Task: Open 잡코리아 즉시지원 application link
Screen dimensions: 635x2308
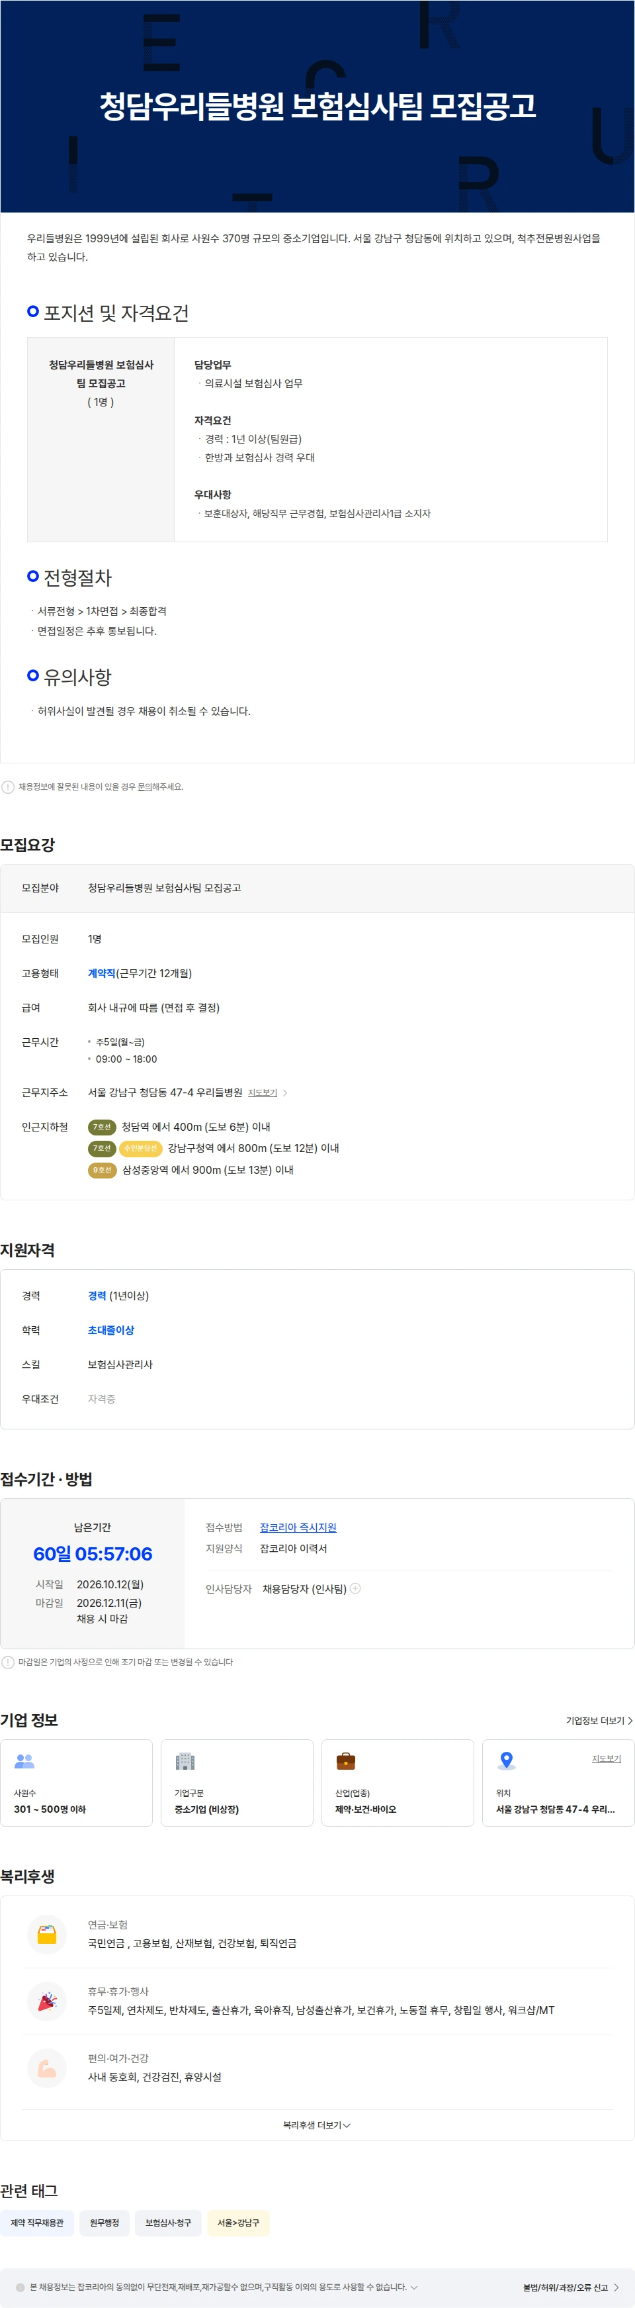Action: [x=298, y=1527]
